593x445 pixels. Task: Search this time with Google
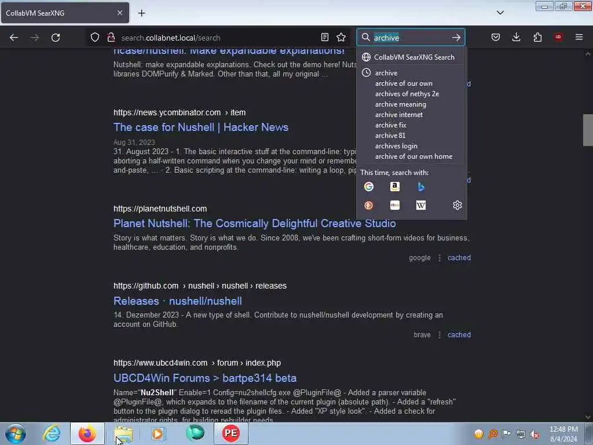[369, 187]
